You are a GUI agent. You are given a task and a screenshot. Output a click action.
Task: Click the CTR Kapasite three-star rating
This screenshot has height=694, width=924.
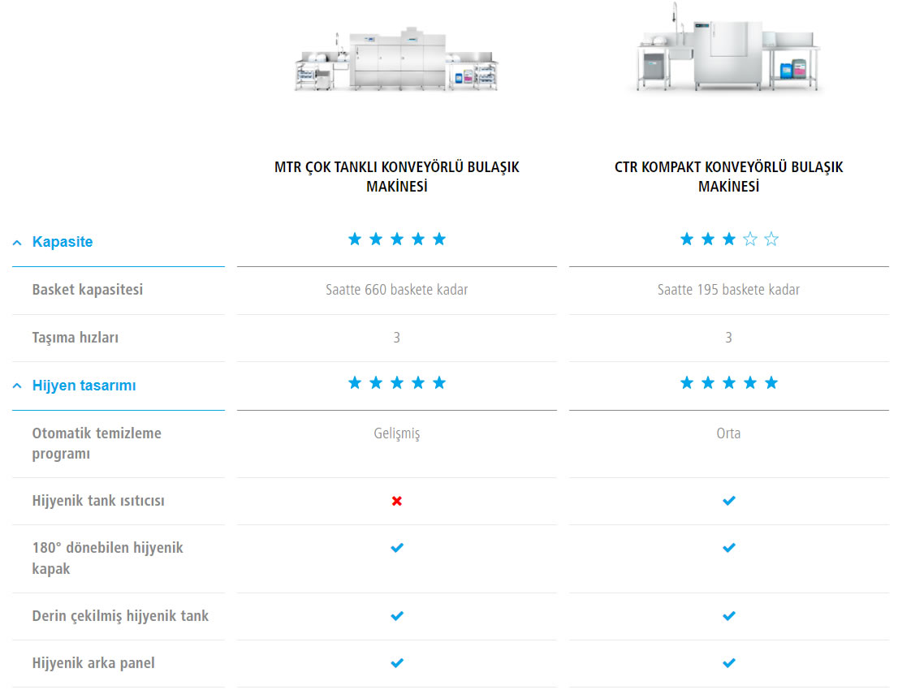[728, 239]
